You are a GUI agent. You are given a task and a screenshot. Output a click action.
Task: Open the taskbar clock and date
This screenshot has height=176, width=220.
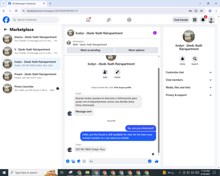pyautogui.click(x=205, y=172)
